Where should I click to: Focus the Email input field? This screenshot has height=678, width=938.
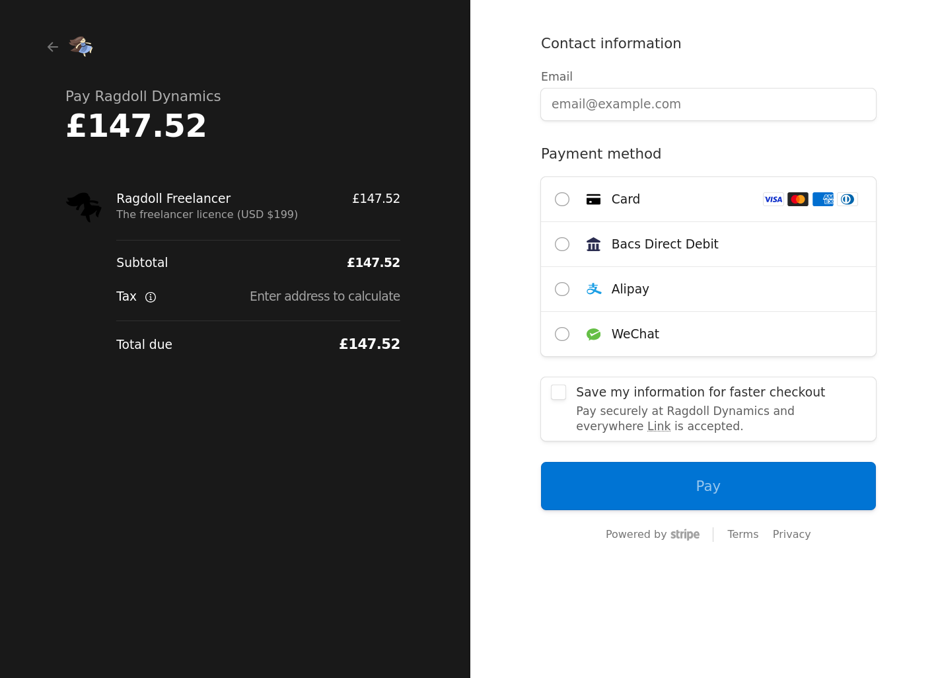click(708, 104)
